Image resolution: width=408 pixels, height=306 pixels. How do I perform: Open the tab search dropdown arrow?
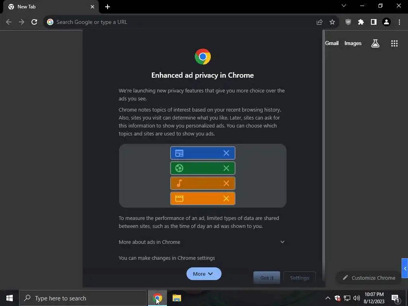[344, 6]
